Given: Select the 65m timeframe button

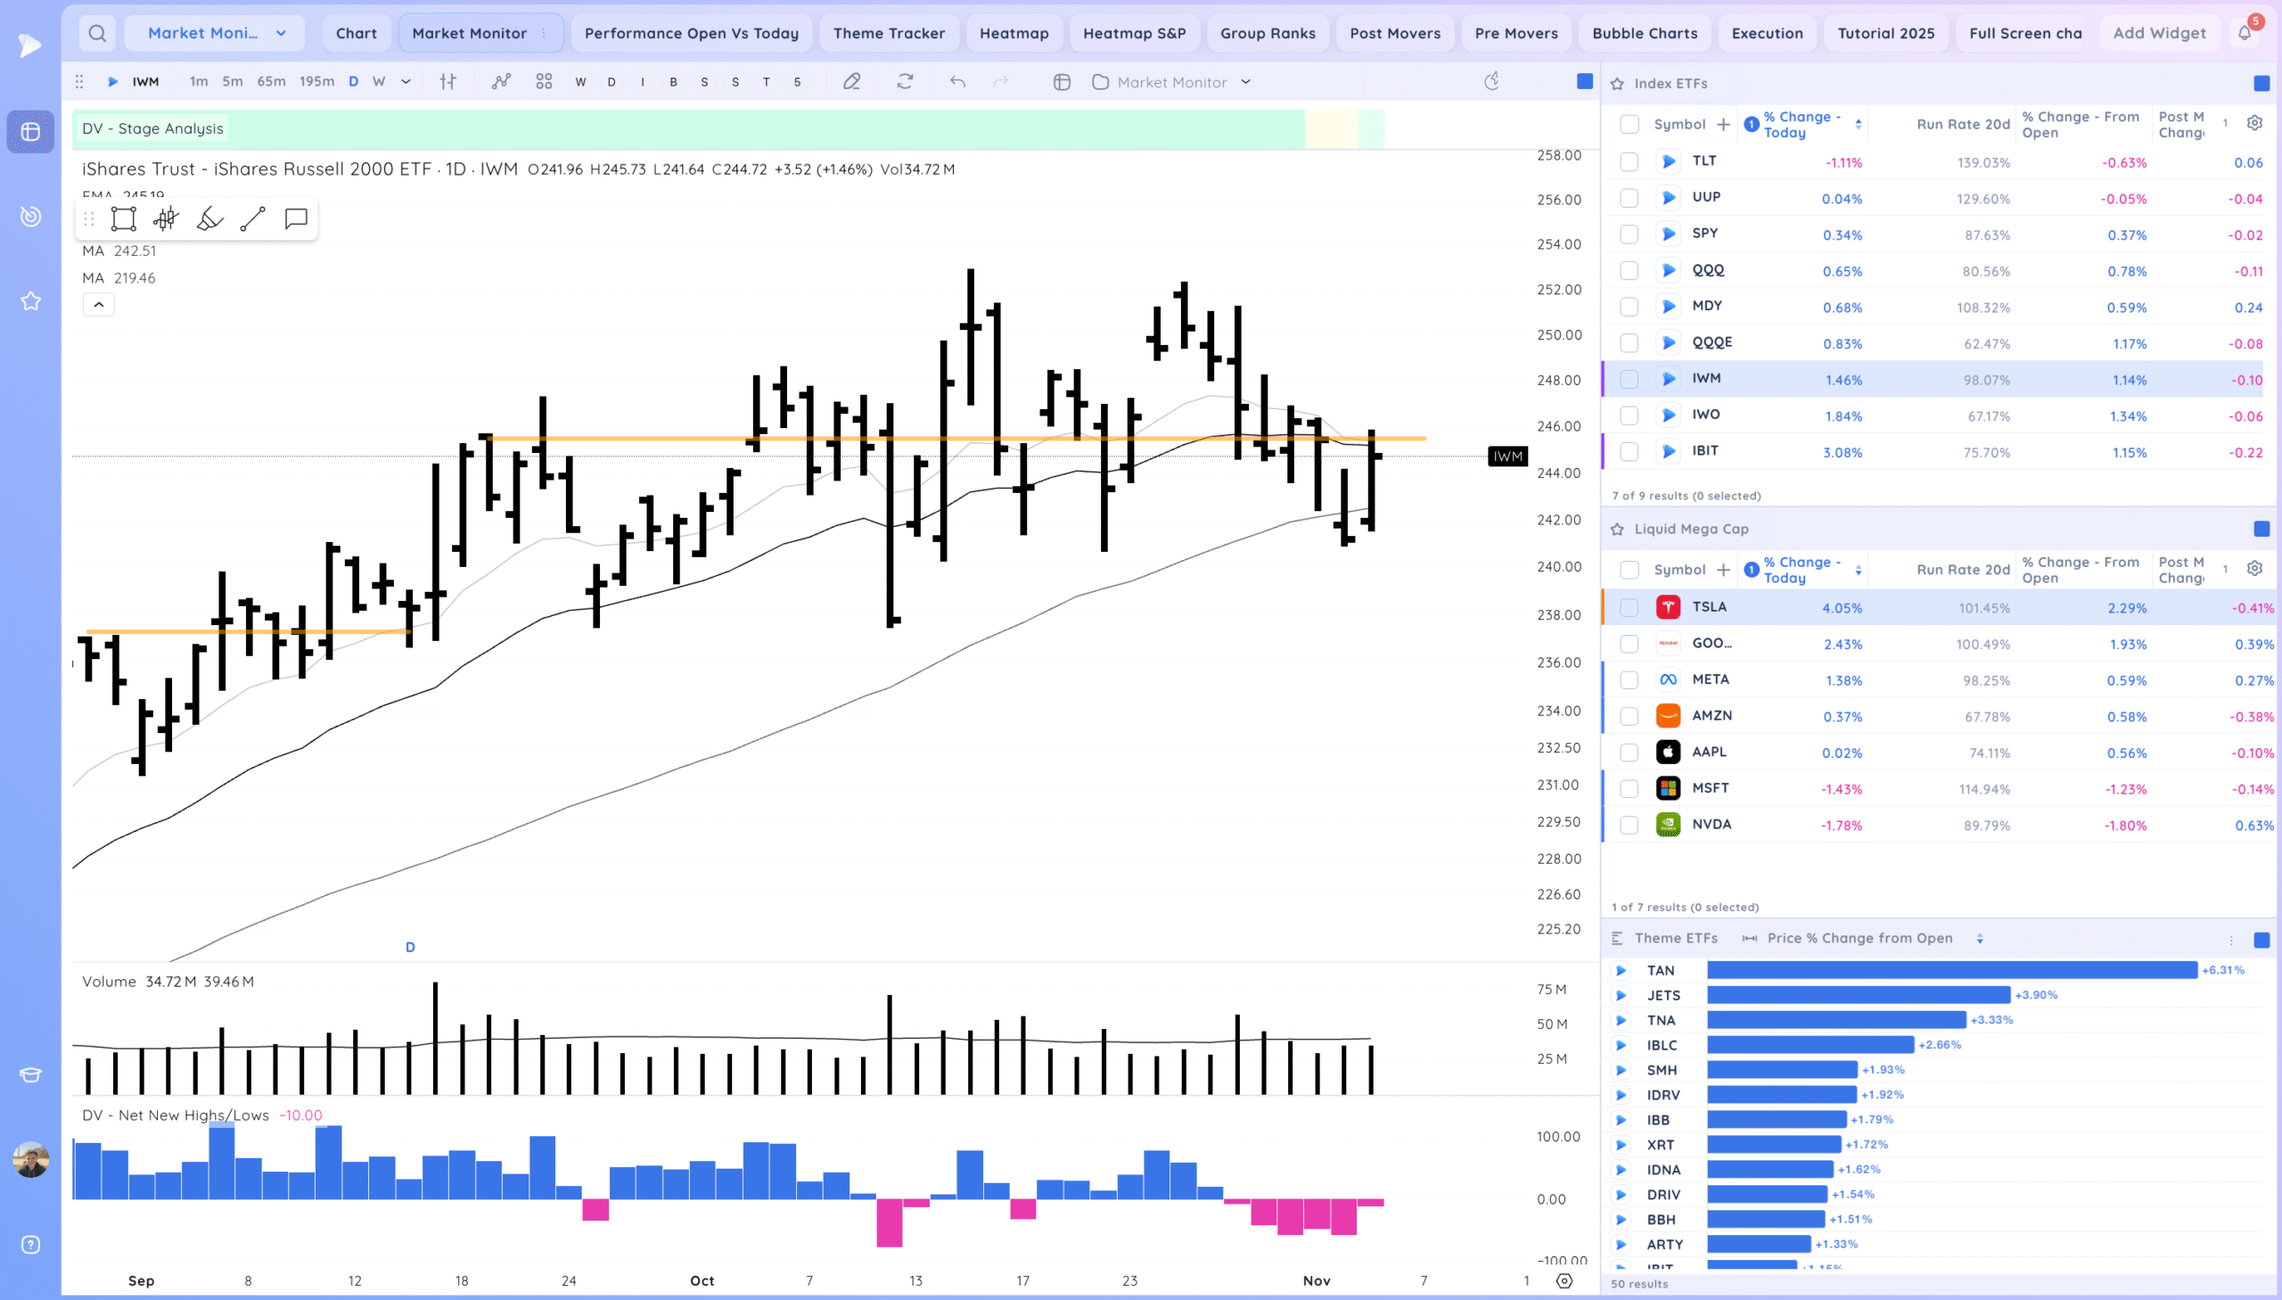Looking at the screenshot, I should tap(271, 82).
